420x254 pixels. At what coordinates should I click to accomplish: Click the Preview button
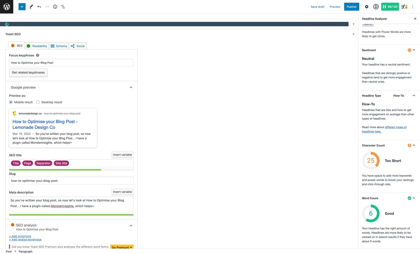click(x=335, y=7)
